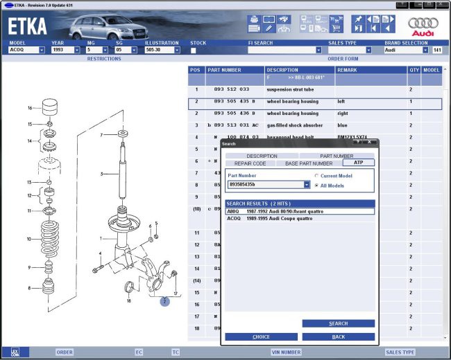451x360 pixels.
Task: Open the RESTRICTIONS menu item
Action: (x=104, y=59)
